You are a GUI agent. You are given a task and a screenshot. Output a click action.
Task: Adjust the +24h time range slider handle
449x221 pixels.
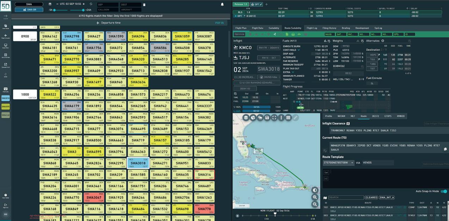tap(83, 10)
